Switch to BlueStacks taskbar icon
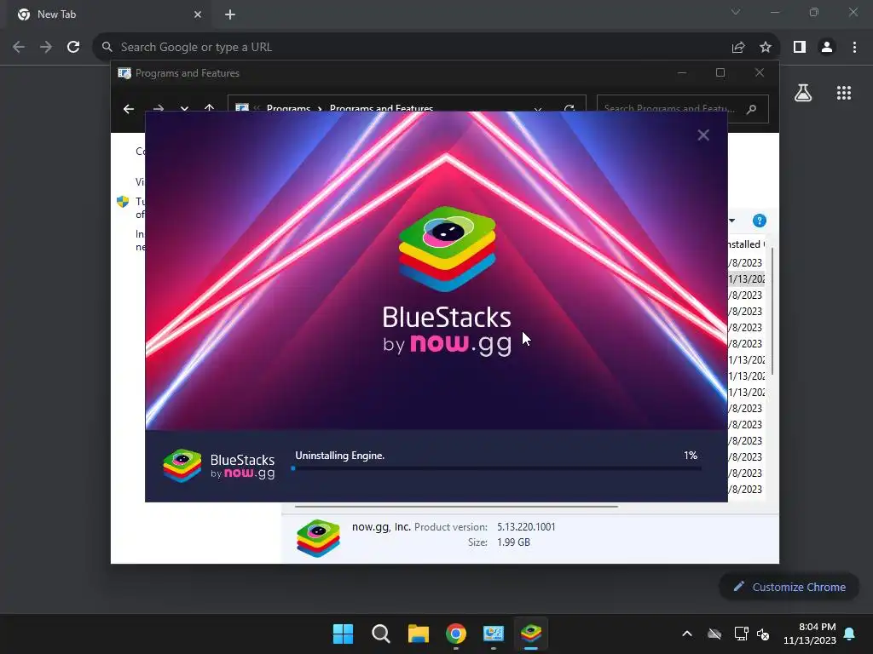This screenshot has width=873, height=654. click(x=531, y=634)
